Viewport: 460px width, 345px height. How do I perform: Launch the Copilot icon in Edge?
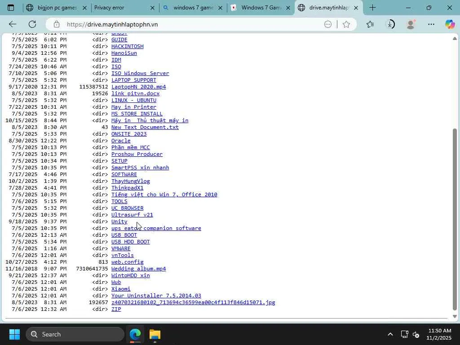[450, 24]
